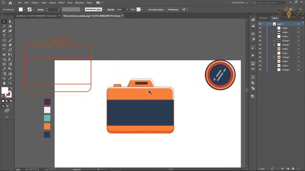Open the File menu
This screenshot has height=171, width=305.
(x=20, y=3)
